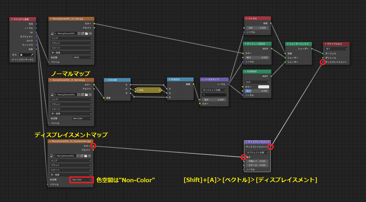366x202 pixels.
Task: Click UV output socket on テクスチャ座標
Action: pyautogui.click(x=36, y=32)
